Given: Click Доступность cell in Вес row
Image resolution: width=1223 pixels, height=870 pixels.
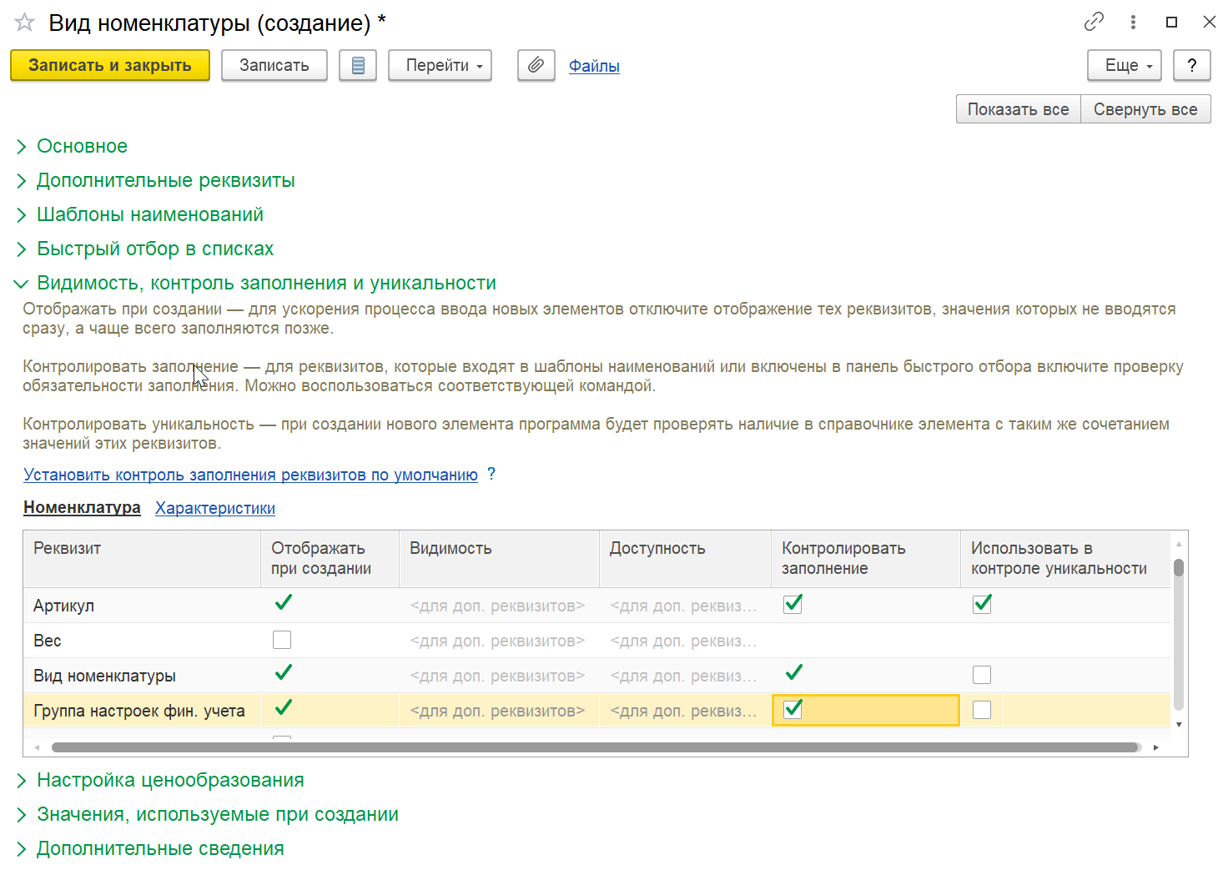Looking at the screenshot, I should click(685, 641).
